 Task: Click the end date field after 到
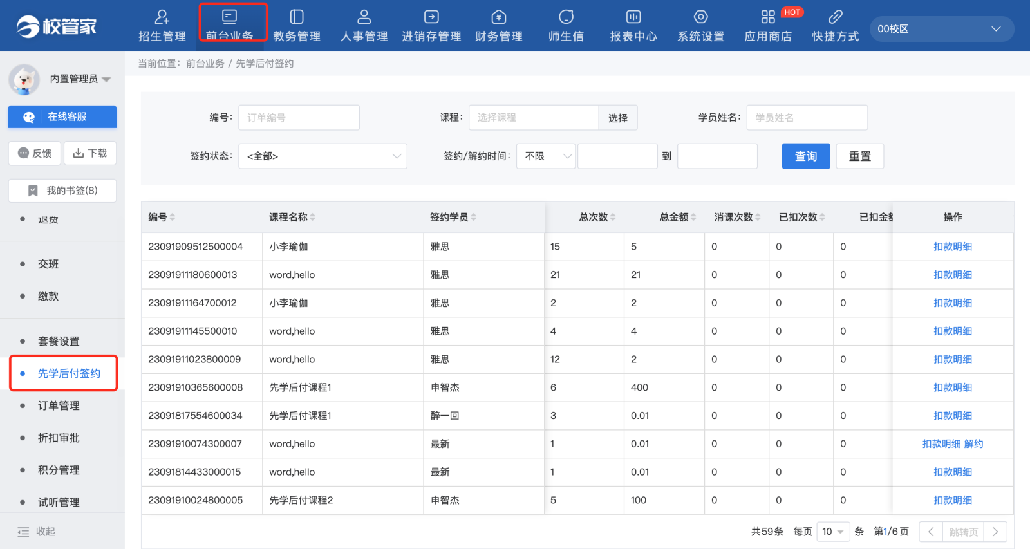pos(717,156)
